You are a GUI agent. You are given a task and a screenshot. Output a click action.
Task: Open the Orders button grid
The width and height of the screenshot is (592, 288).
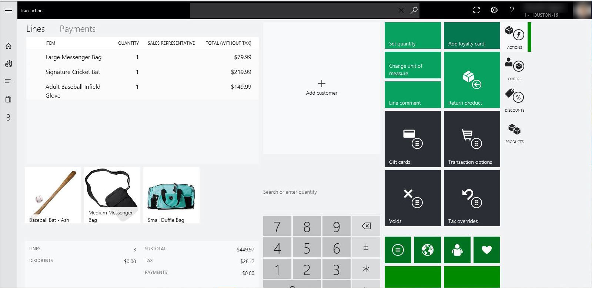[x=515, y=69]
